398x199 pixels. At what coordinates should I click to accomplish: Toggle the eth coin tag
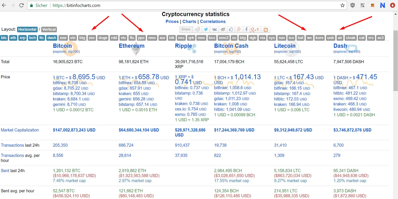point(13,38)
